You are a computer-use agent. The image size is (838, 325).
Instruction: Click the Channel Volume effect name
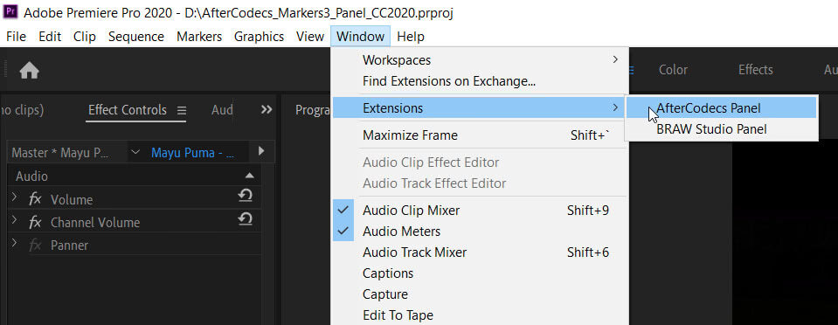pyautogui.click(x=95, y=223)
